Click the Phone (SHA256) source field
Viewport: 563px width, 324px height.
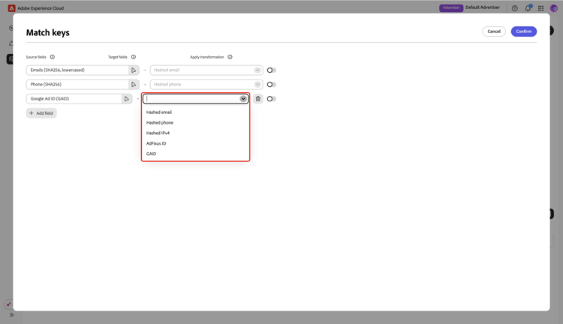coord(77,85)
